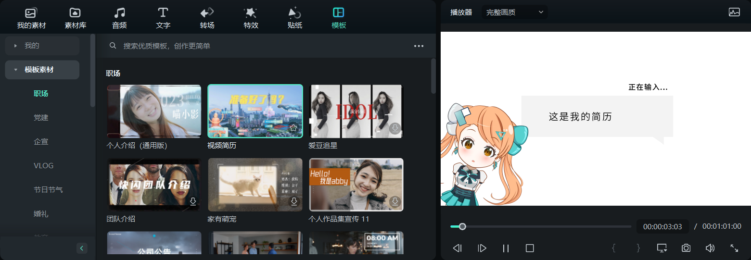The height and width of the screenshot is (260, 751).
Task: Collapse the 模板素材 sidebar section
Action: [x=42, y=70]
